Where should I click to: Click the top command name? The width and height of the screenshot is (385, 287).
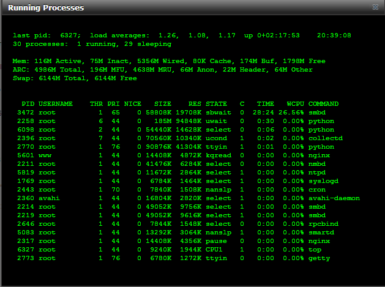coord(315,250)
